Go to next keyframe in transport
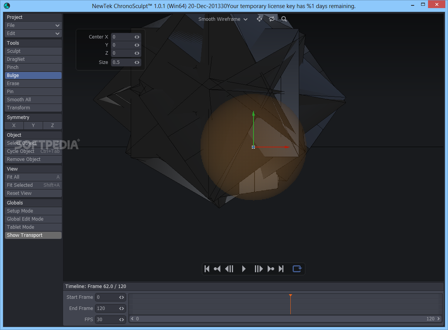This screenshot has width=448, height=330. coord(271,269)
